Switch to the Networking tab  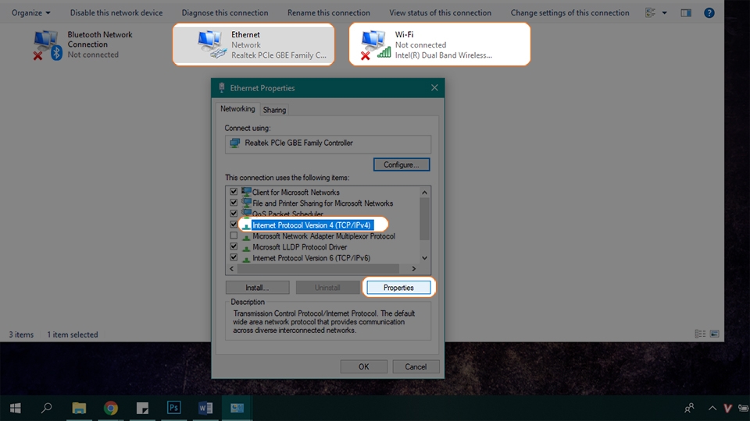click(x=237, y=109)
